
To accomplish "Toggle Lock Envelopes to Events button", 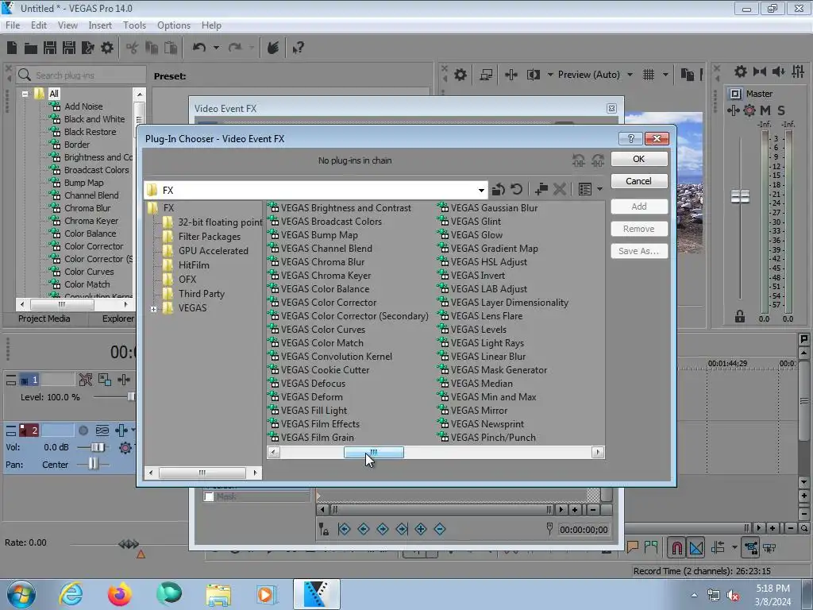I will tap(751, 547).
